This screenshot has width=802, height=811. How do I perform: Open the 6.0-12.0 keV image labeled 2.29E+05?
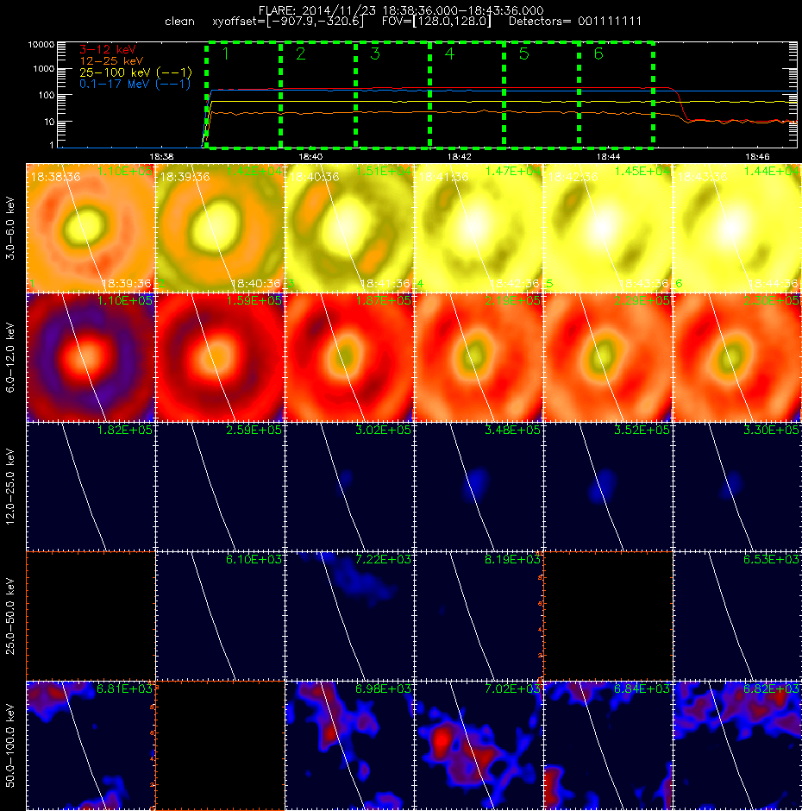608,357
